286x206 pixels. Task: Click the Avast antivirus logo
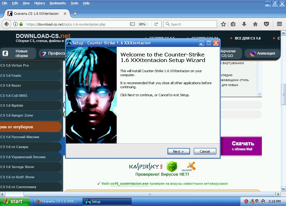pos(188,167)
